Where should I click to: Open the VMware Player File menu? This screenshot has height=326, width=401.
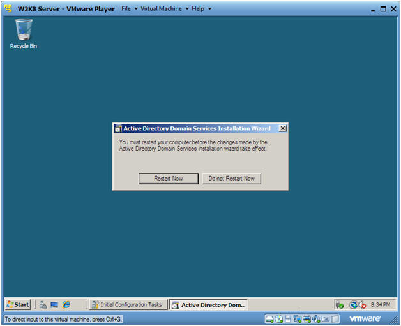(129, 9)
